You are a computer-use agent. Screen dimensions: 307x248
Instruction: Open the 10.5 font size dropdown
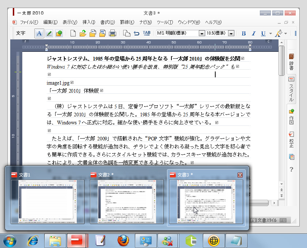tap(231, 34)
